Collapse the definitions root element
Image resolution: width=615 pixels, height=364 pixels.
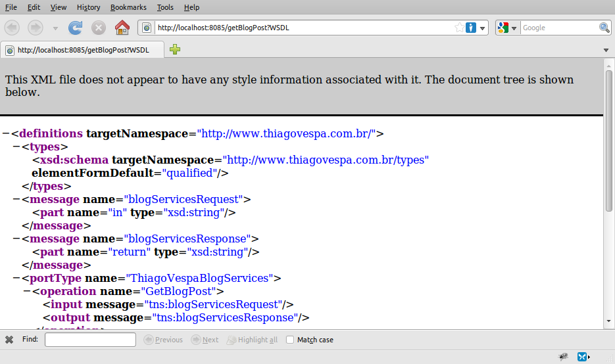coord(6,133)
